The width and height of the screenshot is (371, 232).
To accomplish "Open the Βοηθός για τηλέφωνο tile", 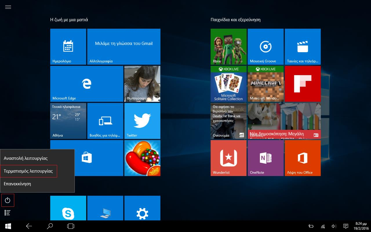I will tap(105, 121).
